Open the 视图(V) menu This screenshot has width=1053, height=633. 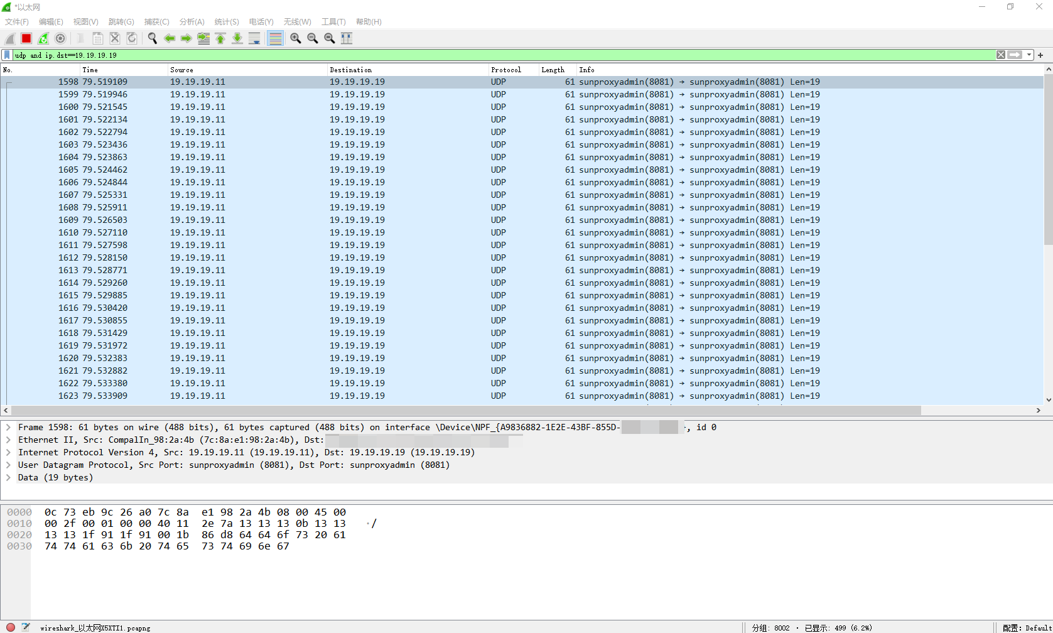(85, 22)
